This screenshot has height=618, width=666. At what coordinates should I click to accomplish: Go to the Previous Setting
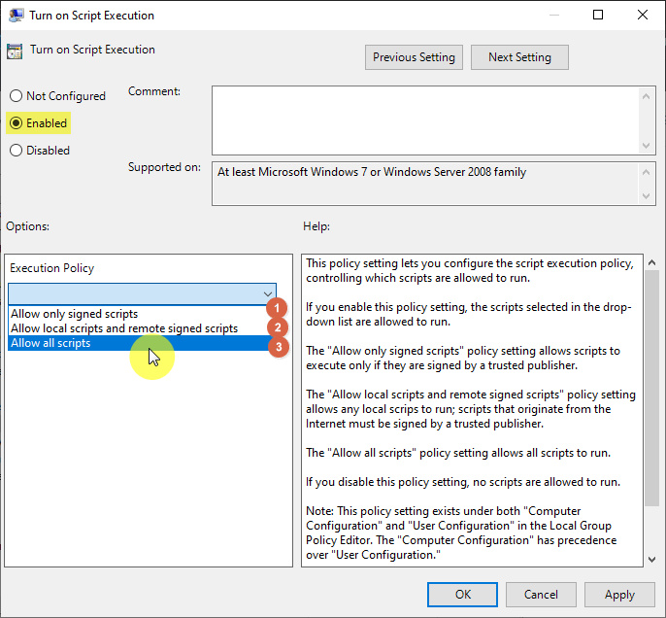pyautogui.click(x=414, y=57)
